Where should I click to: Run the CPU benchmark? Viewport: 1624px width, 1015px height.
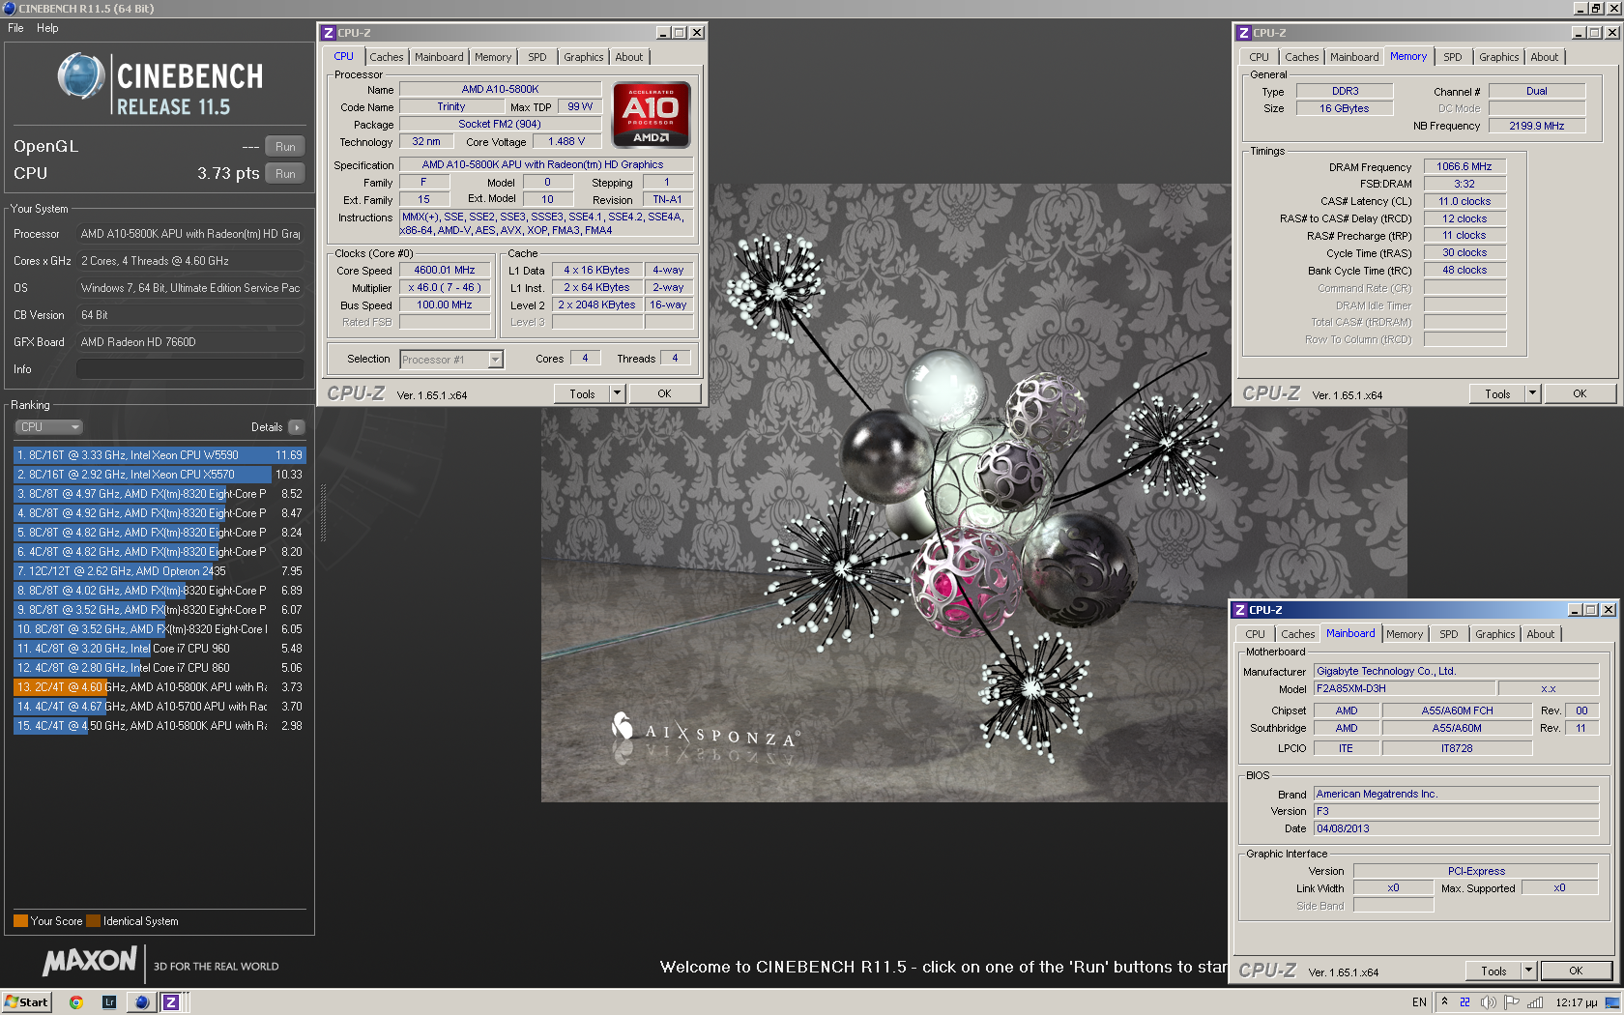[x=285, y=174]
